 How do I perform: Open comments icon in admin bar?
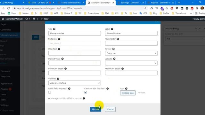[x=34, y=19]
